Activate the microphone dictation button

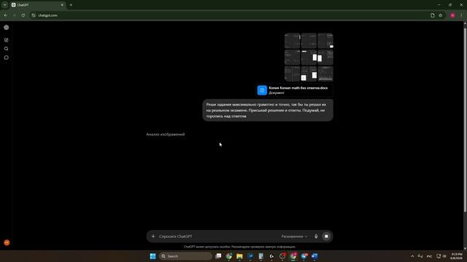coord(316,237)
